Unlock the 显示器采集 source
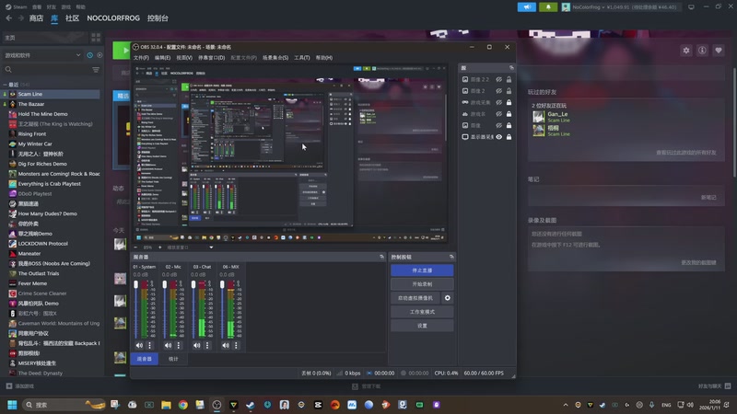 pyautogui.click(x=509, y=137)
